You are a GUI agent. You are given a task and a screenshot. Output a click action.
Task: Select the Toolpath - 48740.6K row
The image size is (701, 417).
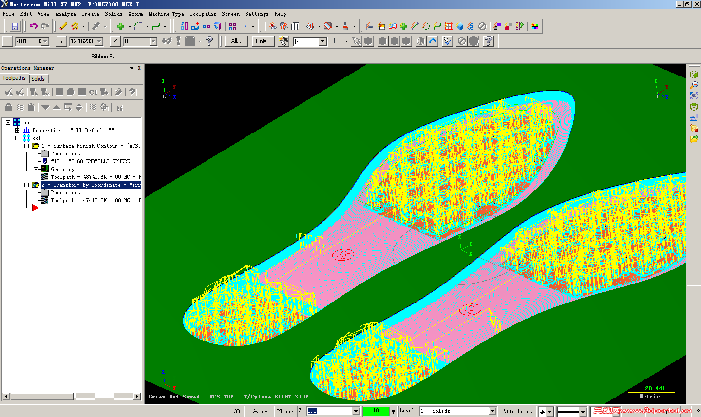(90, 177)
